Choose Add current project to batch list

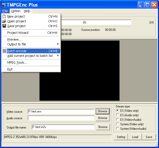31,56
